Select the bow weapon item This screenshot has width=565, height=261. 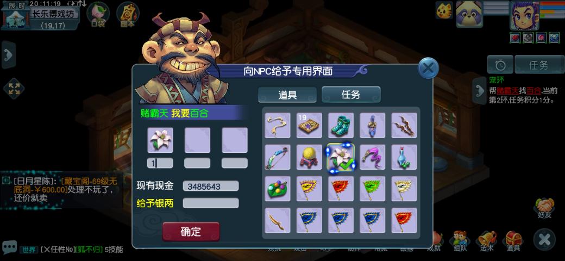click(278, 157)
